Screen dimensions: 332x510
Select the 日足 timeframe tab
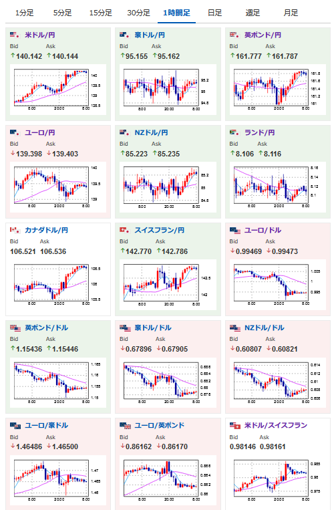pos(214,13)
